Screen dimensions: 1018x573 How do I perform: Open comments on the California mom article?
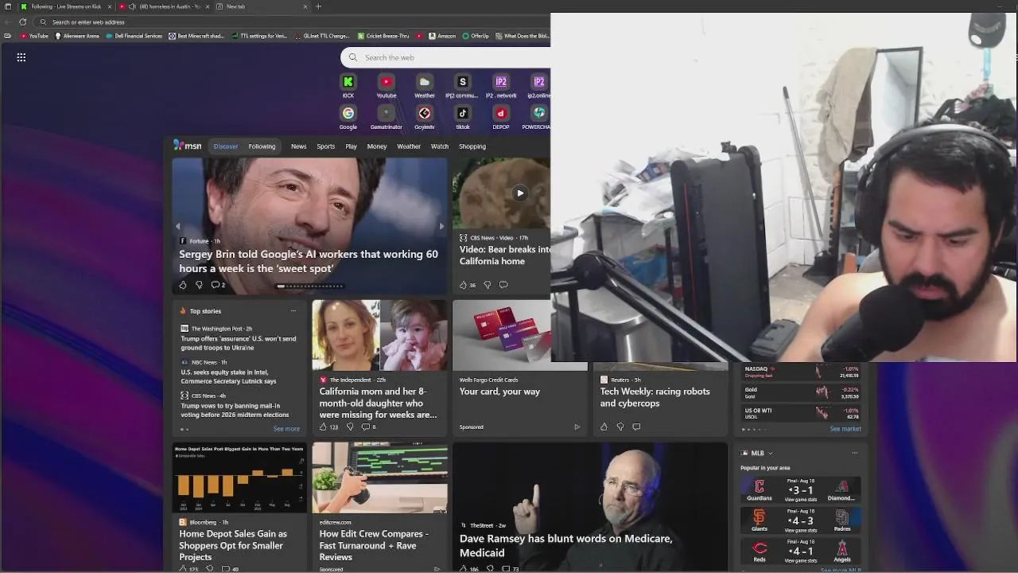(x=368, y=427)
